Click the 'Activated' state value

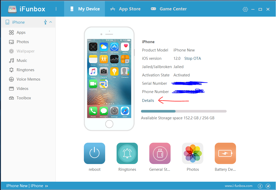click(x=182, y=75)
